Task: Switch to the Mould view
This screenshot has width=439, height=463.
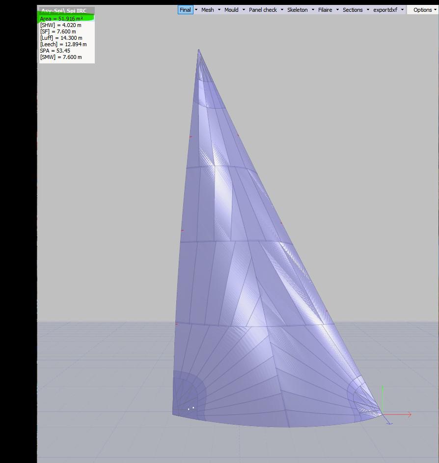Action: (x=231, y=10)
